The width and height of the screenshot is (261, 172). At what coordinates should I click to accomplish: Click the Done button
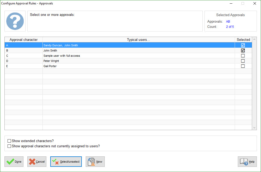[14, 161]
